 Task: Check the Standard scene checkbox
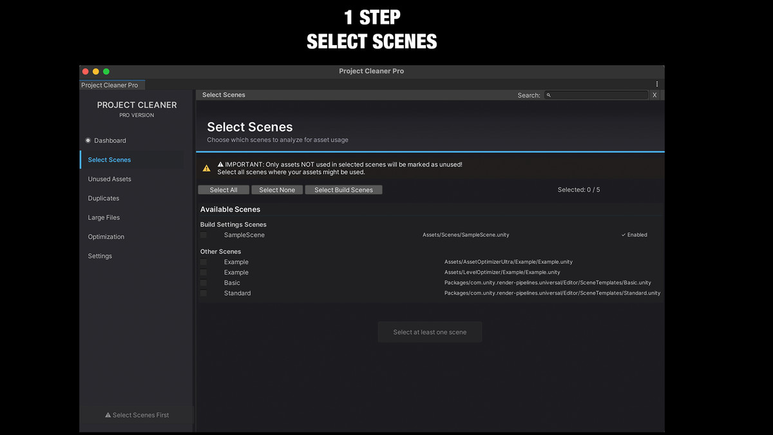pos(204,293)
